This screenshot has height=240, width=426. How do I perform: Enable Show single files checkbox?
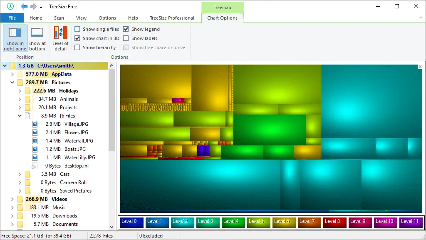[x=77, y=29]
